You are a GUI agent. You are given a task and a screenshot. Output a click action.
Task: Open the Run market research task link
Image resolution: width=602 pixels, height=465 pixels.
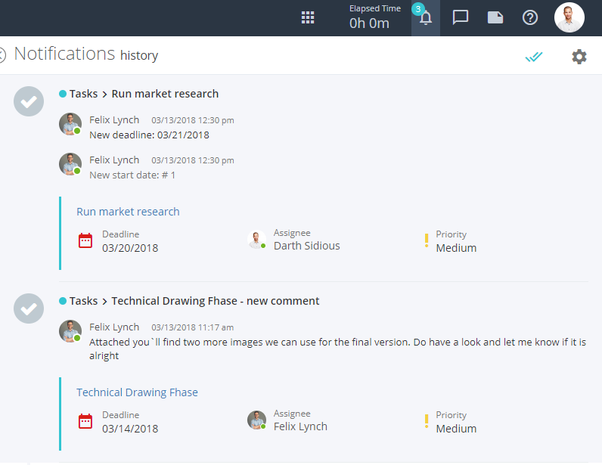128,212
